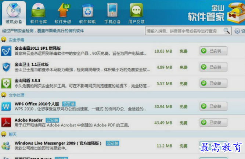Click the 金山毒霸2011 SP1 app icon

click(x=6, y=51)
